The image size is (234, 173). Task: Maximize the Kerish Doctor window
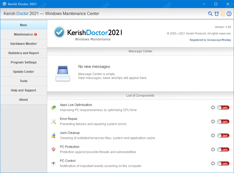(216, 4)
